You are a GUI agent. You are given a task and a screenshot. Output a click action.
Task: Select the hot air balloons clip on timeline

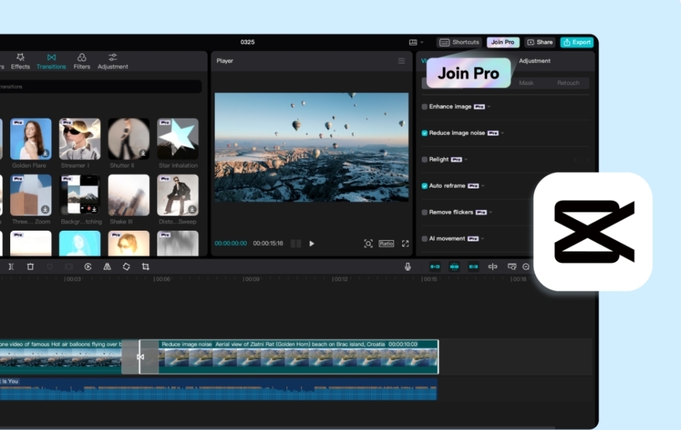pyautogui.click(x=61, y=357)
